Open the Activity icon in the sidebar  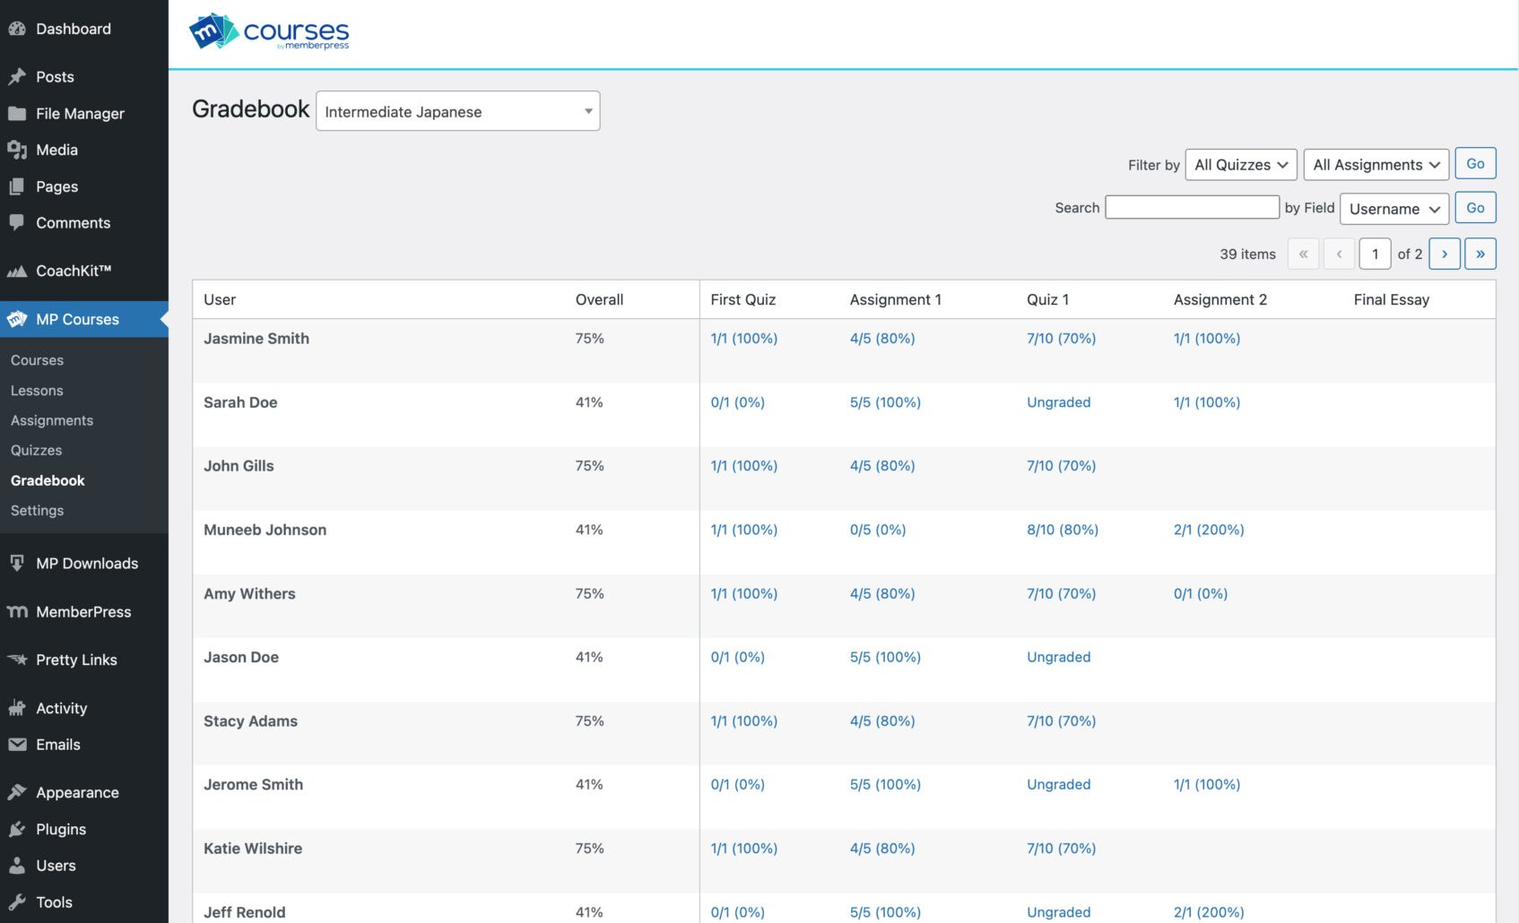point(18,707)
